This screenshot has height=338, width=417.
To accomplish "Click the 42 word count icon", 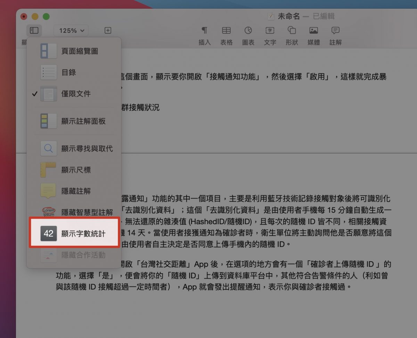I will tap(49, 234).
